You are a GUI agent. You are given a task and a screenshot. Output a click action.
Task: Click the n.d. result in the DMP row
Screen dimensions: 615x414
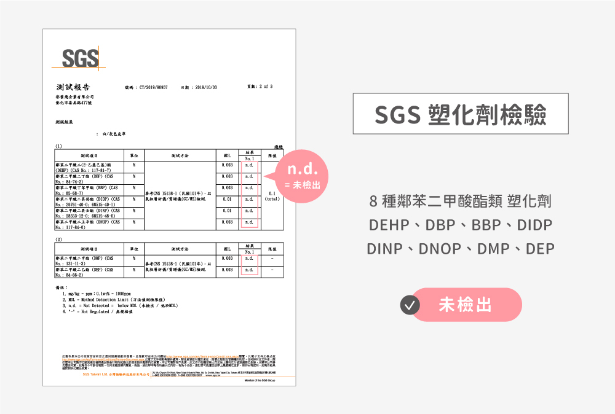[249, 258]
